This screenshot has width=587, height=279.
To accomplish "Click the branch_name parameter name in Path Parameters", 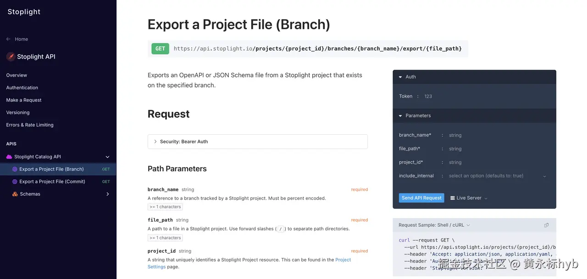I will pos(163,189).
